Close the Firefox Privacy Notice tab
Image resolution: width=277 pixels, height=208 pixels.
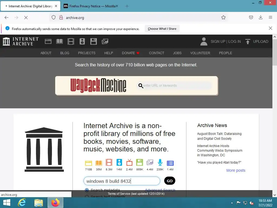click(117, 6)
